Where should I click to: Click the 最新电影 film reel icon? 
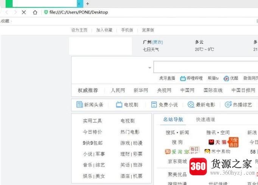191,104
